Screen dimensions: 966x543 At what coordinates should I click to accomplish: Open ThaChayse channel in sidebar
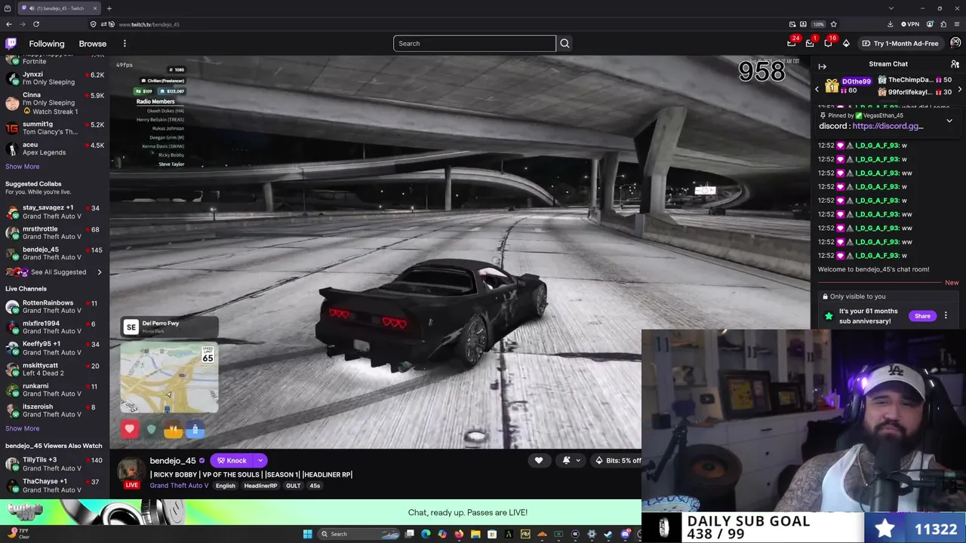[54, 486]
